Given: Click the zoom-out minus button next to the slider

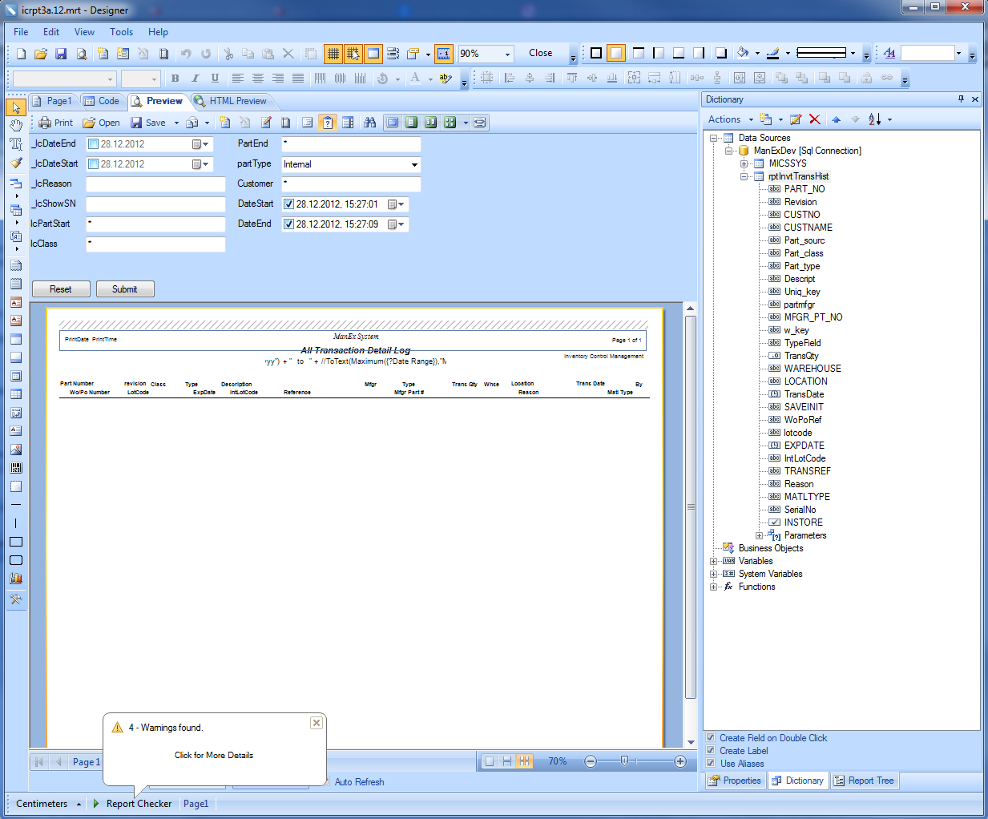Looking at the screenshot, I should (x=591, y=761).
